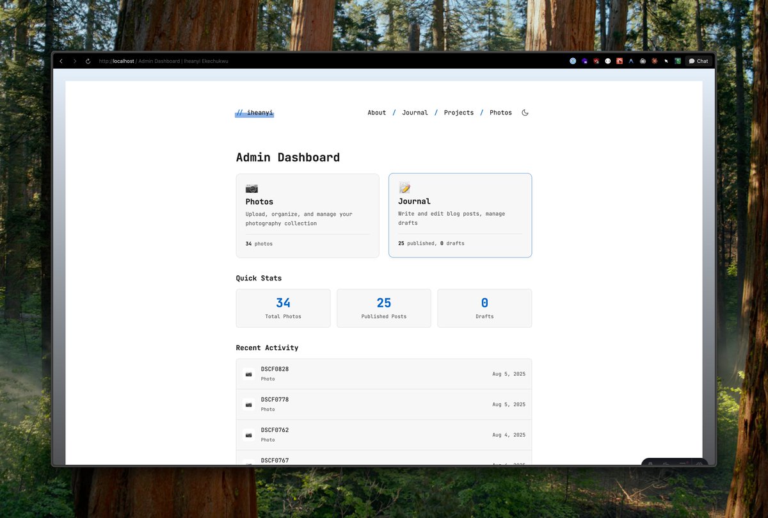Click the camera icon on Photos card
Image resolution: width=768 pixels, height=518 pixels.
[x=252, y=188]
